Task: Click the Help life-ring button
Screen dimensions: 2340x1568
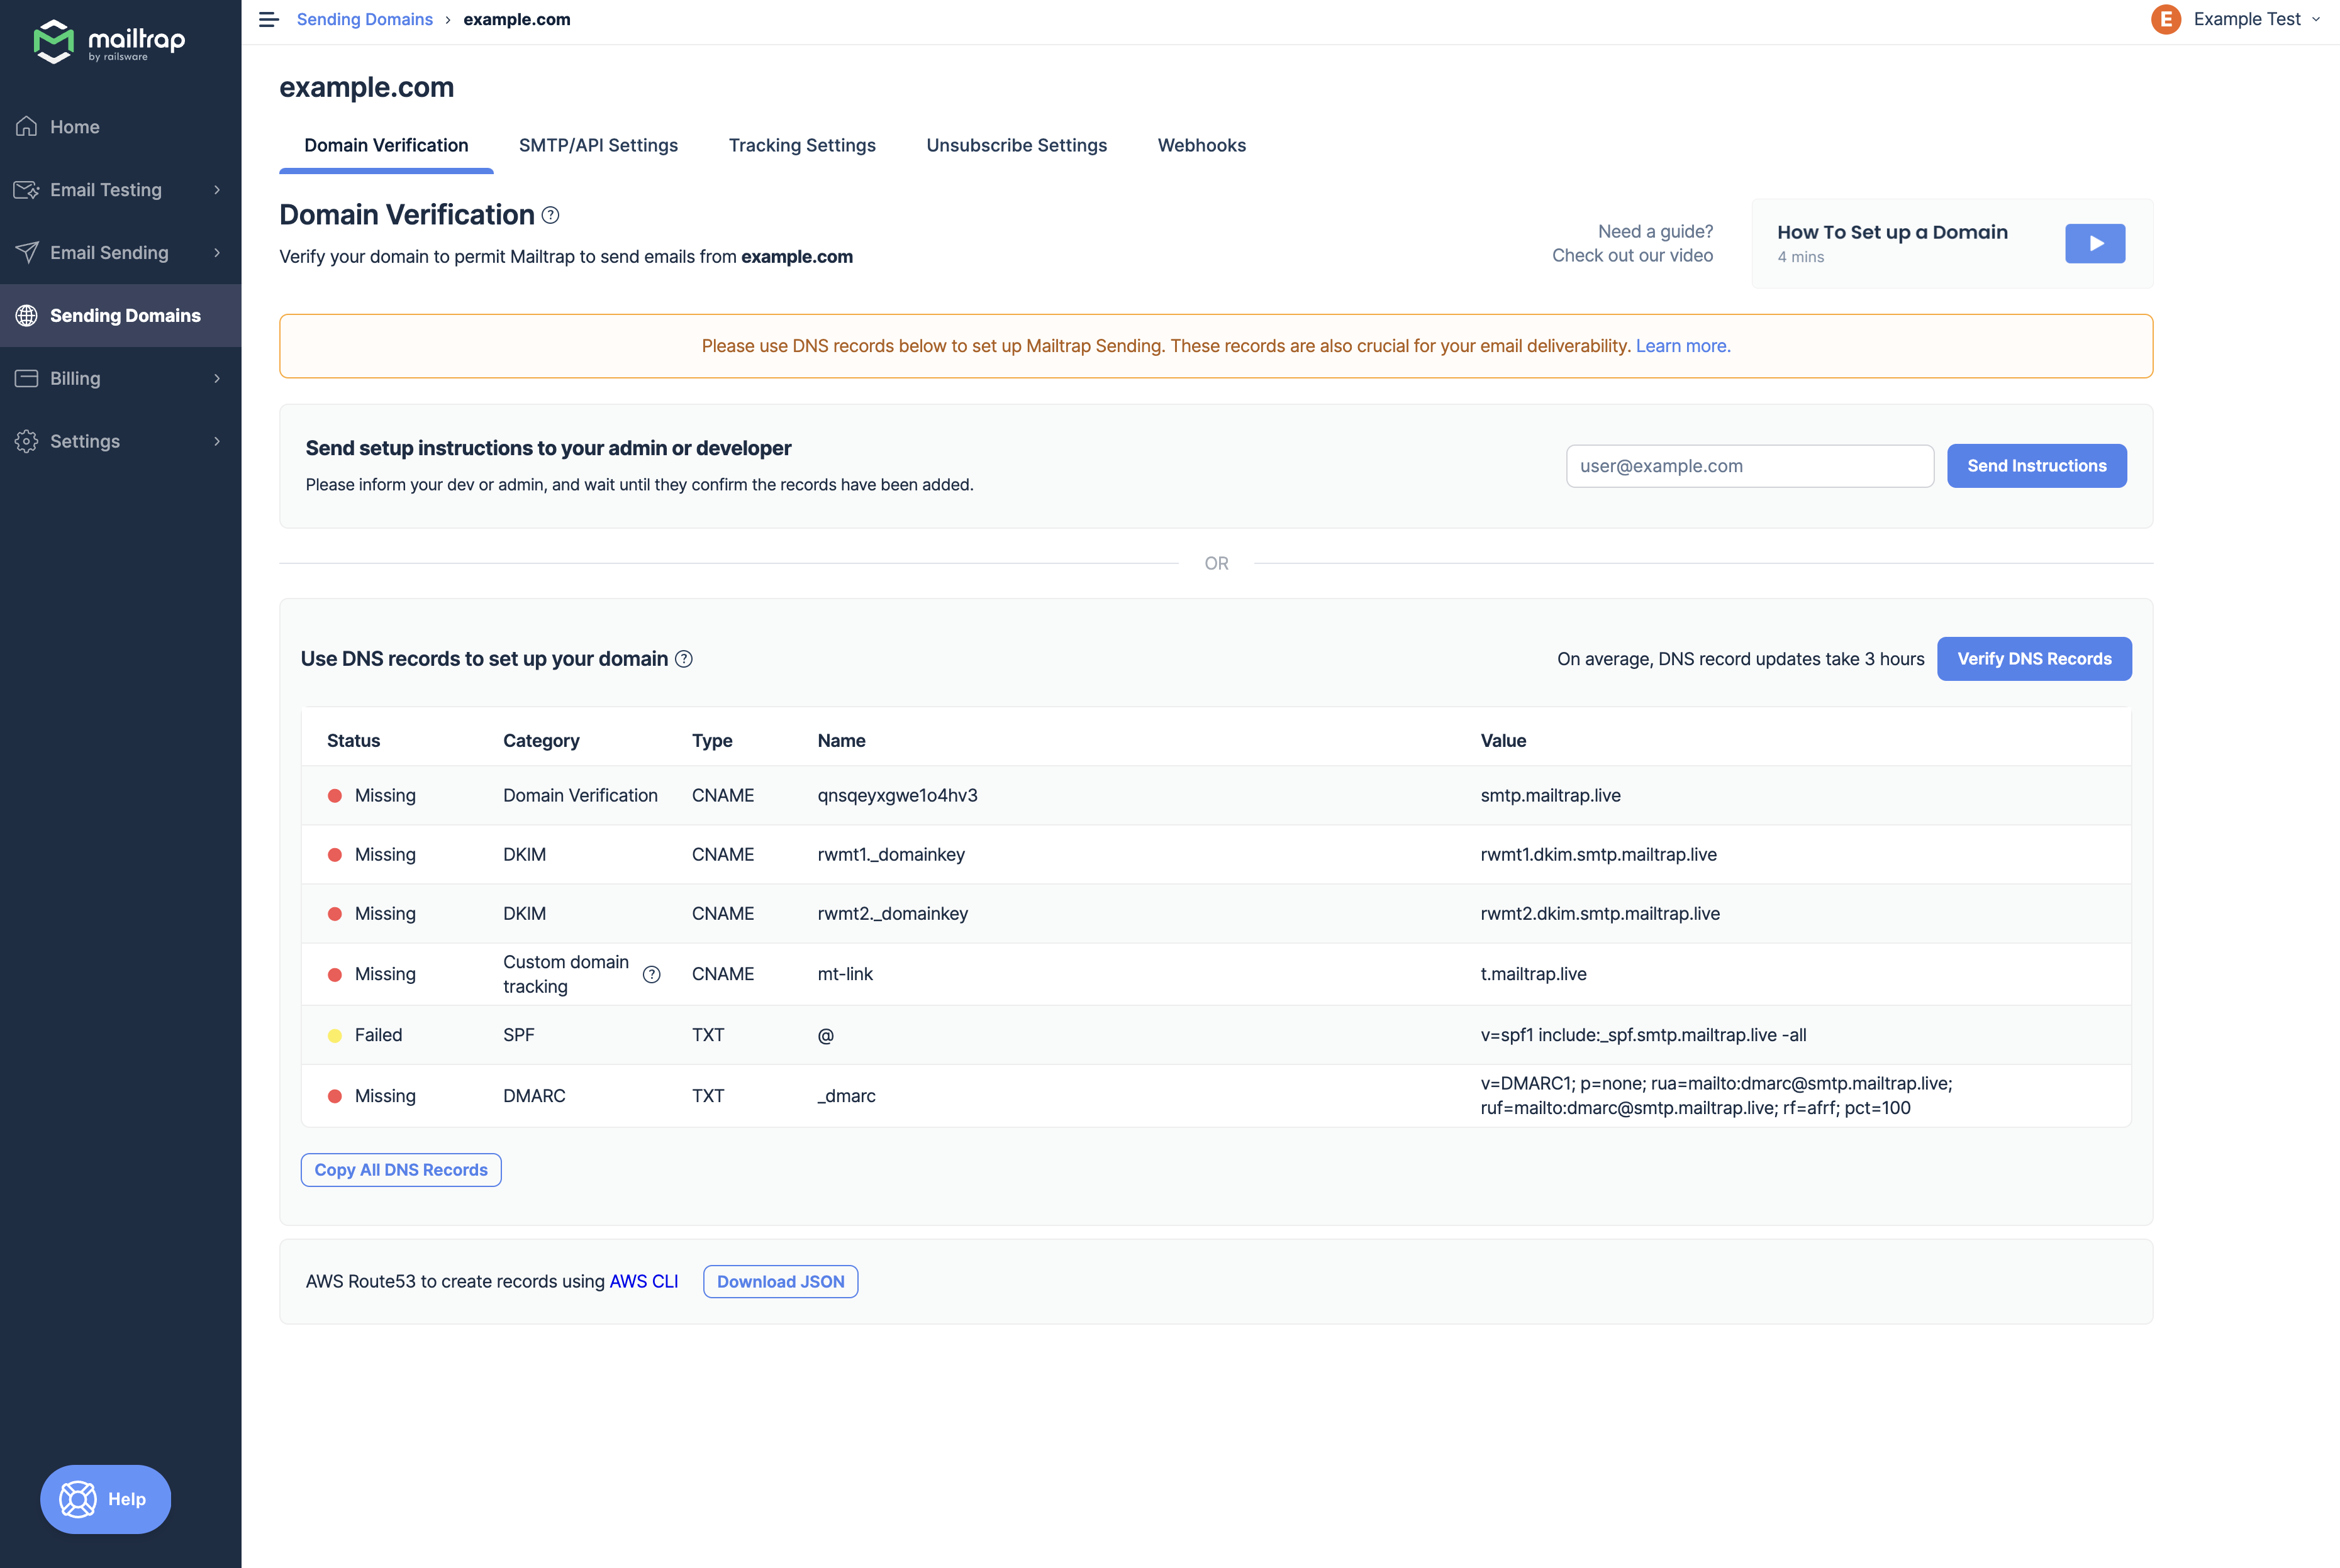Action: [x=104, y=1499]
